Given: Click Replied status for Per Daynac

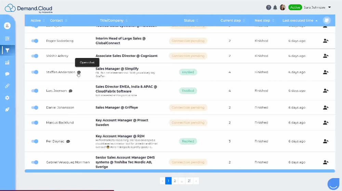Looking at the screenshot, I should click(188, 141).
